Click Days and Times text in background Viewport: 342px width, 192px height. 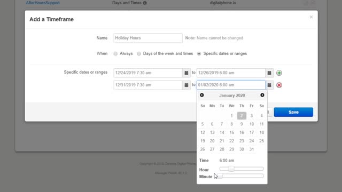[x=127, y=3]
